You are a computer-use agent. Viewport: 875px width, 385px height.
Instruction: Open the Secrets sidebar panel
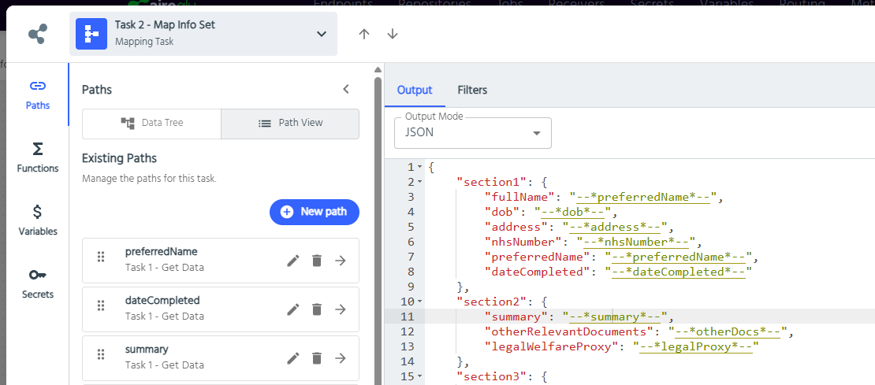(x=37, y=283)
